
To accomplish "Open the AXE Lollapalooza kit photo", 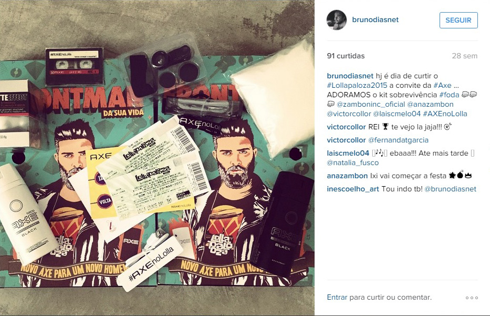I will [x=157, y=158].
